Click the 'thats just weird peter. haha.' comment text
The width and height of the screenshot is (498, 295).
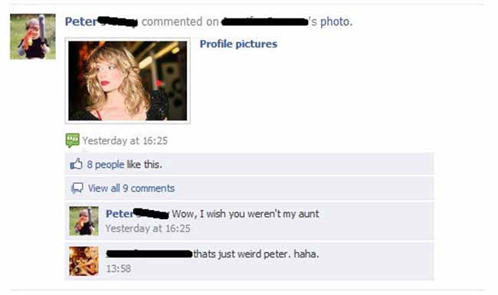pos(256,254)
